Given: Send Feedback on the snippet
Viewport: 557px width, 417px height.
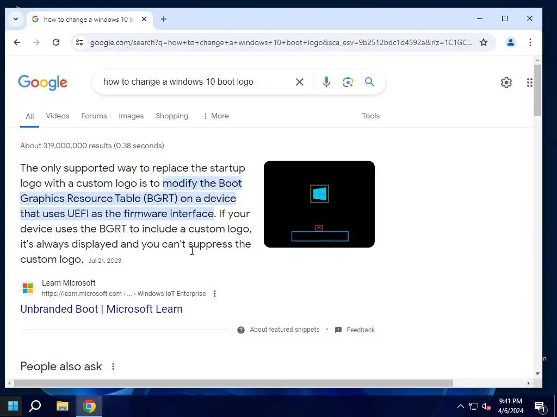Looking at the screenshot, I should (x=355, y=330).
